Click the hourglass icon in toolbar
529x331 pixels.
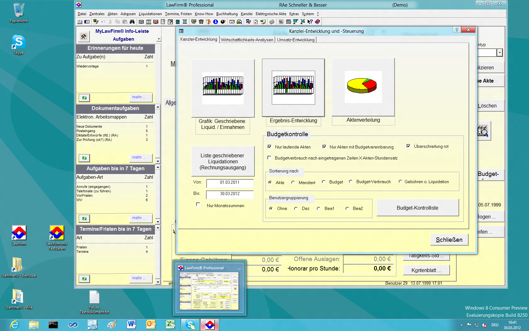point(185,22)
